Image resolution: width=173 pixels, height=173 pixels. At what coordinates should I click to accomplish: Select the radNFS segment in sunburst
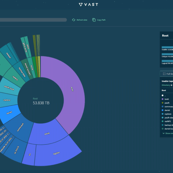[x=15, y=78]
